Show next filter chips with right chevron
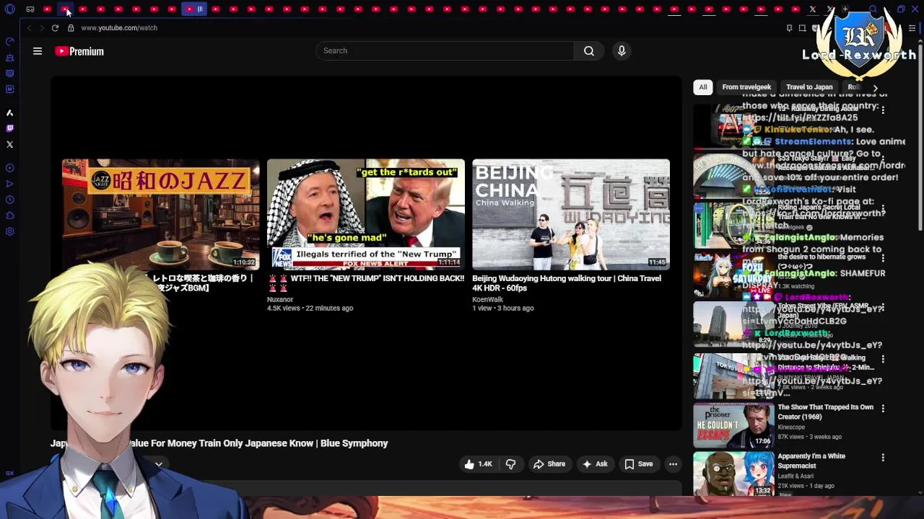 (875, 87)
